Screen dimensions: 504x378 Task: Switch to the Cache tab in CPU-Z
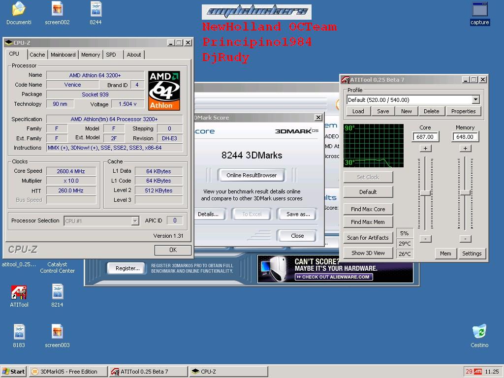click(37, 55)
